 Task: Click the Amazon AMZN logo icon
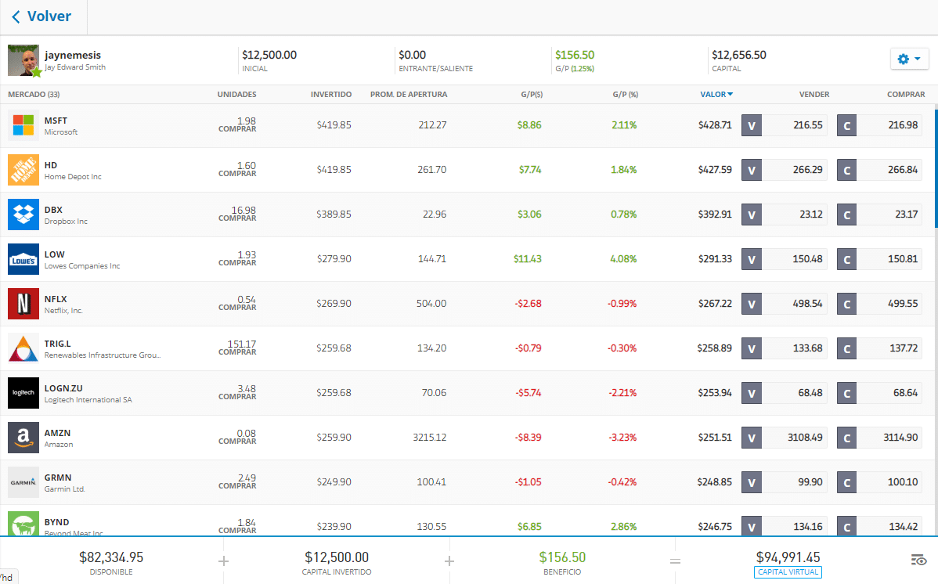(x=23, y=438)
